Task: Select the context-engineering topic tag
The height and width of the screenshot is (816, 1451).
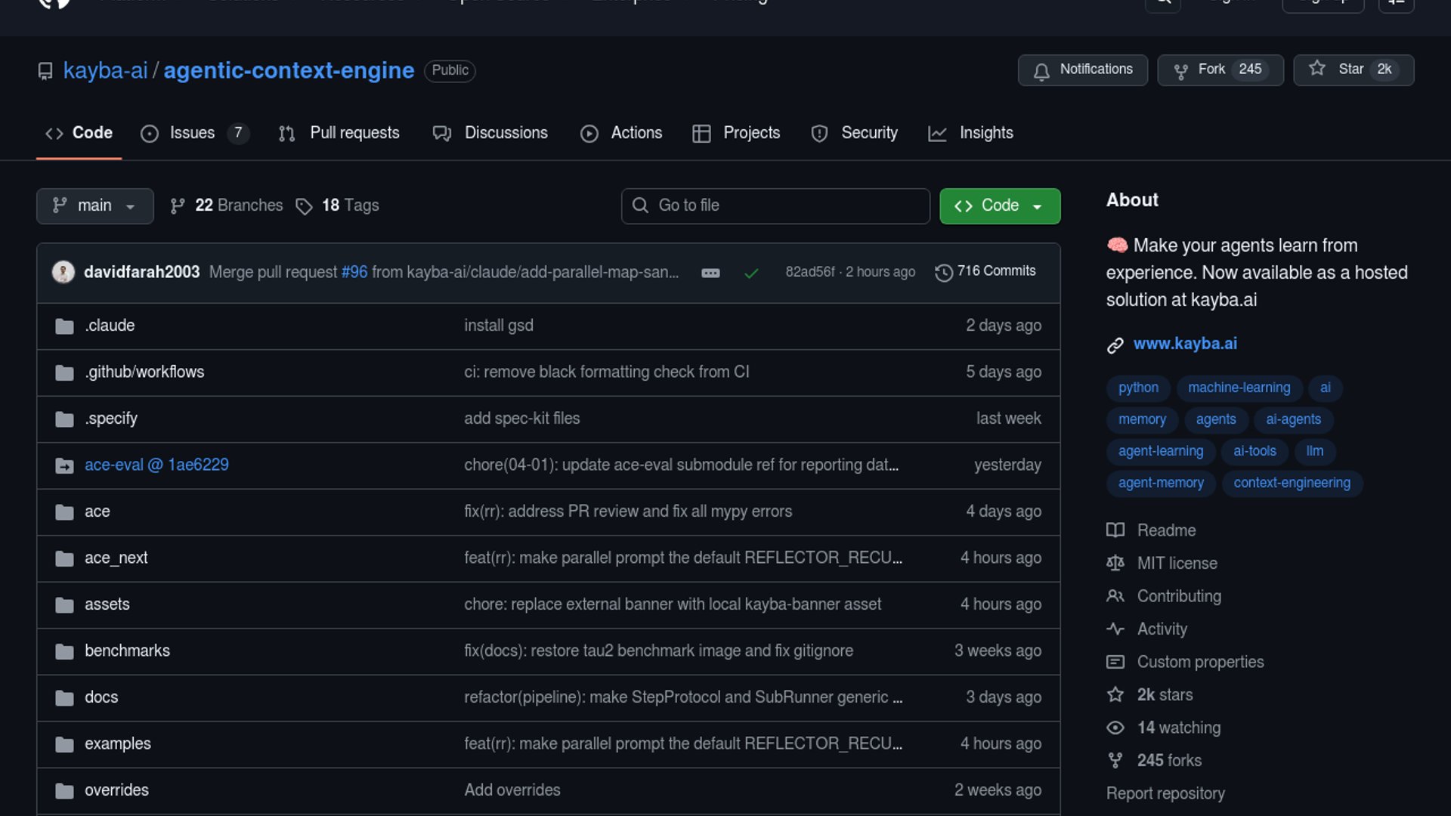Action: tap(1292, 483)
